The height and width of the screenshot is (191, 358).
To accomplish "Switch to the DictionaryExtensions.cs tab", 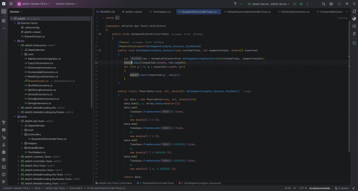I will [x=293, y=12].
